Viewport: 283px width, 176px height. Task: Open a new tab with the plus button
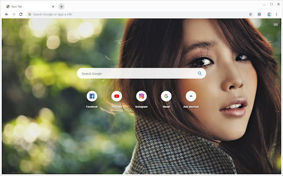coord(61,7)
